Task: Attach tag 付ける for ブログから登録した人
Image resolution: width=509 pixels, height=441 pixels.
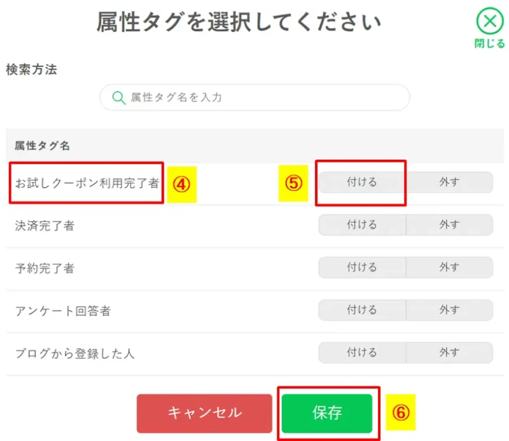Action: (x=361, y=353)
